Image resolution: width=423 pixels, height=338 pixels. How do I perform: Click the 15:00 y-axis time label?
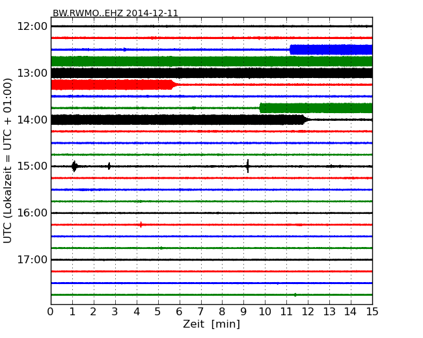(32, 166)
